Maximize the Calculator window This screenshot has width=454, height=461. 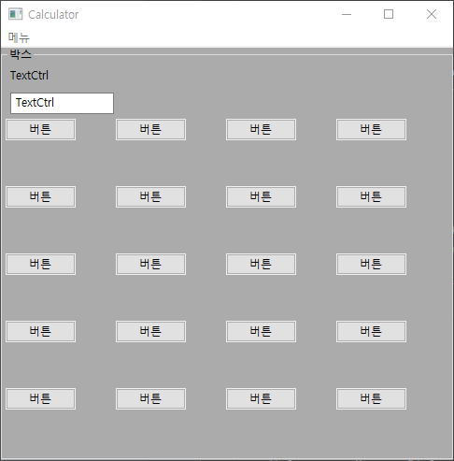point(389,14)
